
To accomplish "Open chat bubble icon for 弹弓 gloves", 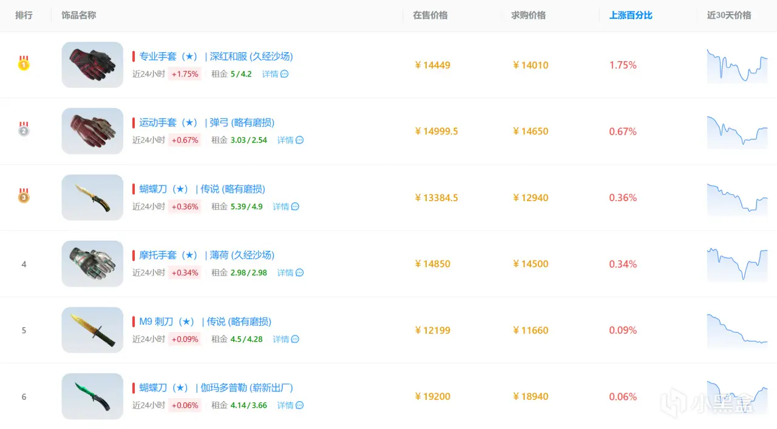I will pyautogui.click(x=299, y=140).
